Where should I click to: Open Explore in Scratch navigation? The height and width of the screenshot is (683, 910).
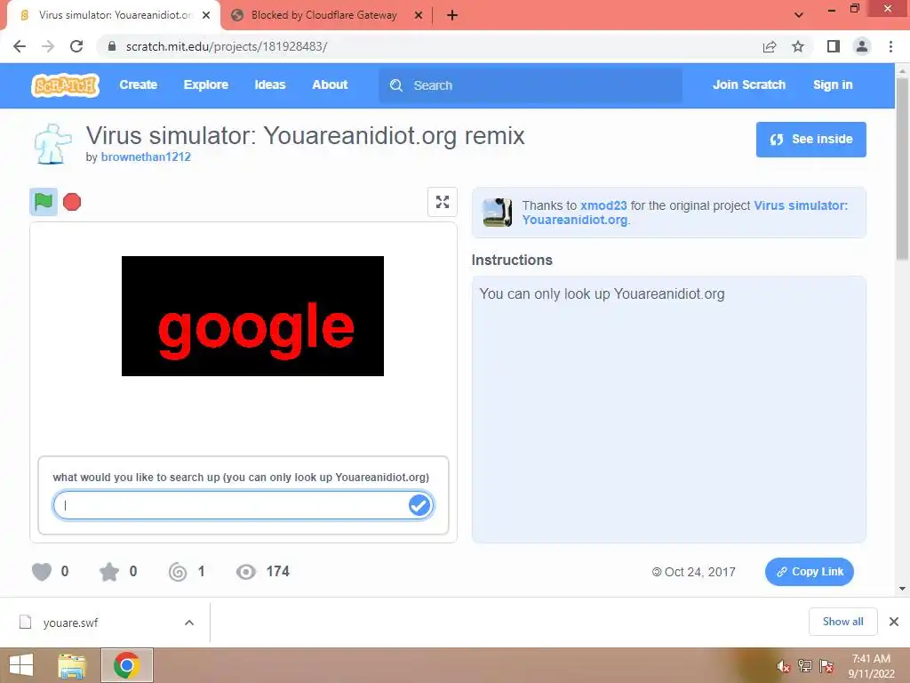(x=206, y=84)
